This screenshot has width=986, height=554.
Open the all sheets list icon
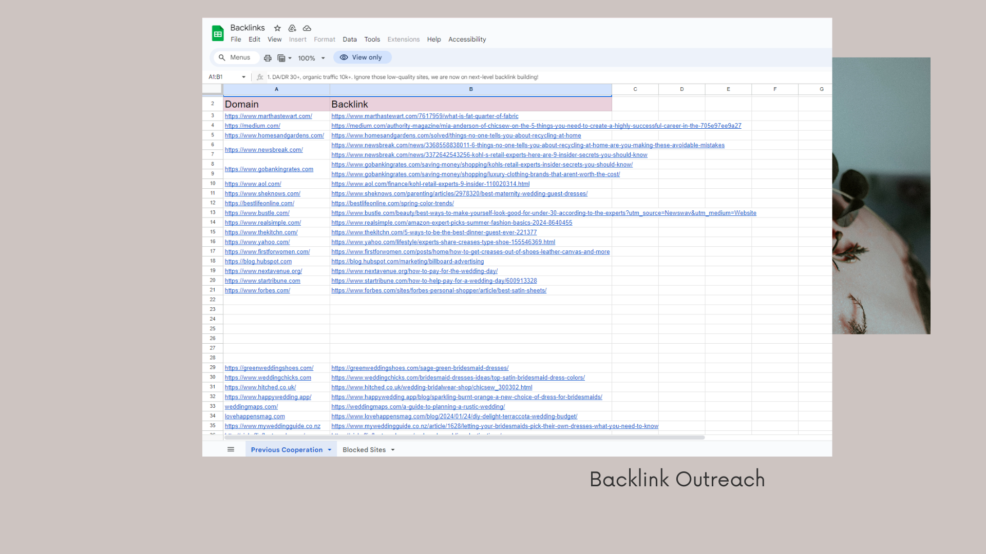[231, 449]
